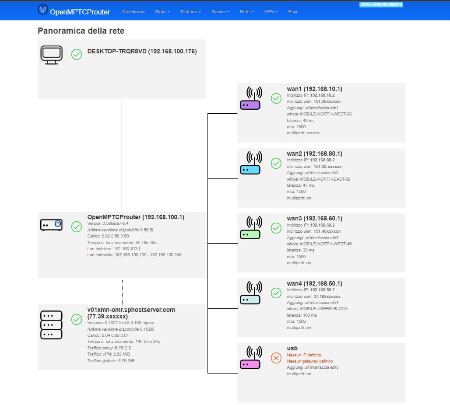Expand the Sistema dropdown menu
Image resolution: width=450 pixels, height=405 pixels.
190,12
